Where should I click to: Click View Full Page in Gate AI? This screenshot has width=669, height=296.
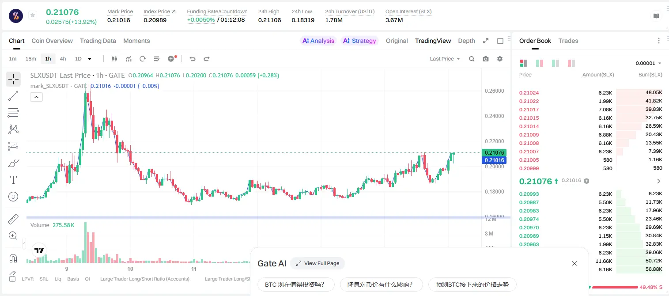point(317,263)
